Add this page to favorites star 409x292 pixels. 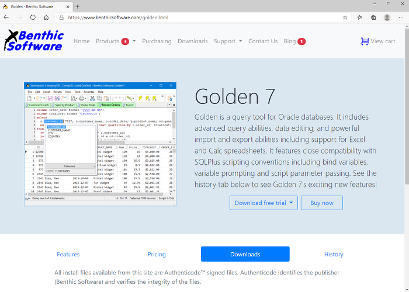pyautogui.click(x=345, y=18)
